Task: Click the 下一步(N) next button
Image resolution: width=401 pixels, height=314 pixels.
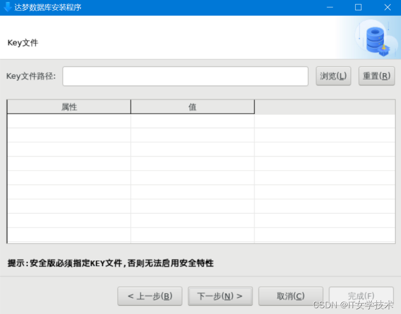Action: tap(220, 296)
